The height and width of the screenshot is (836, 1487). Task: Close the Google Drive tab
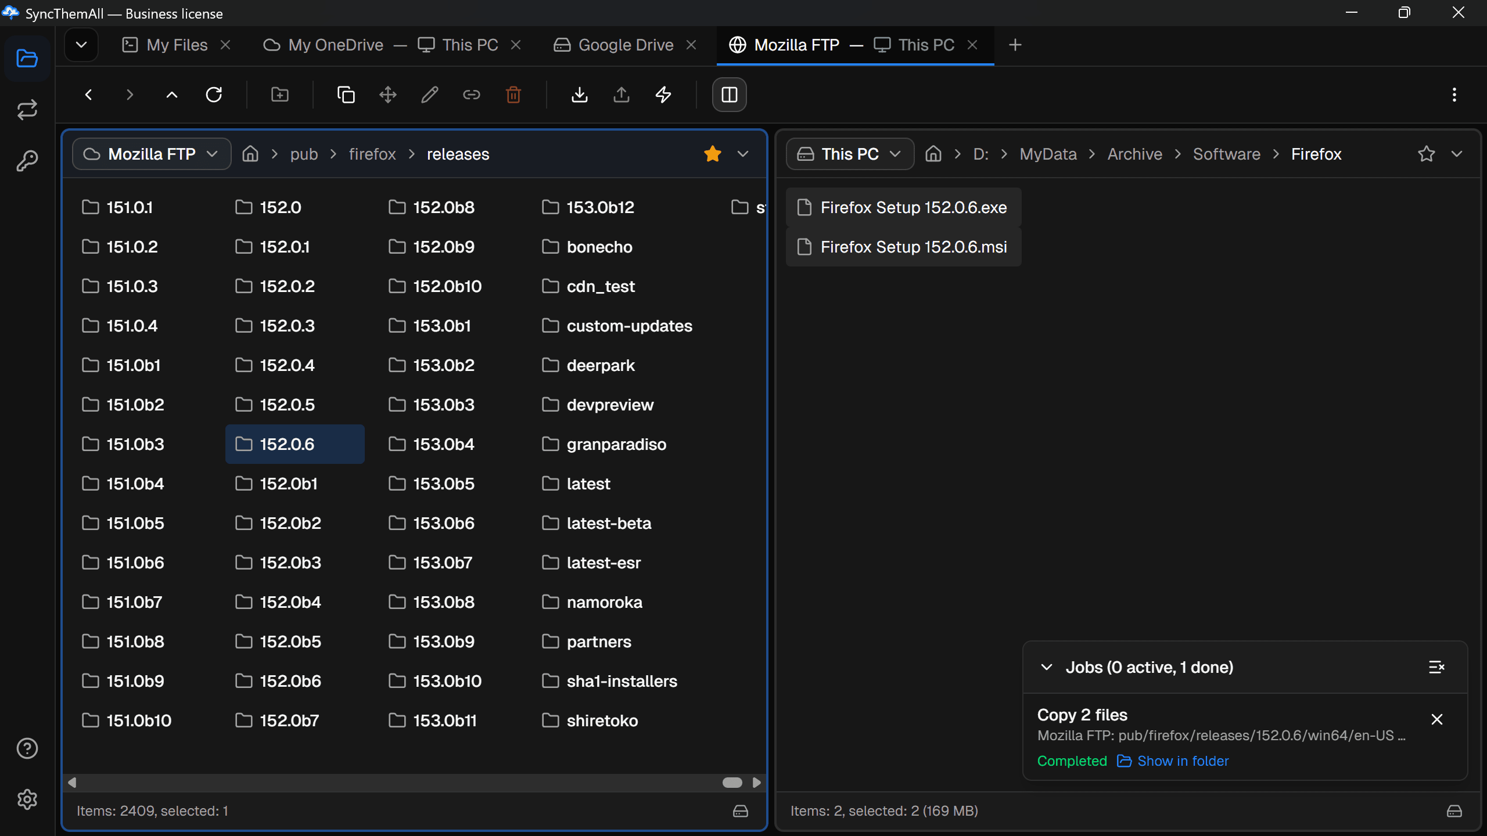coord(691,45)
